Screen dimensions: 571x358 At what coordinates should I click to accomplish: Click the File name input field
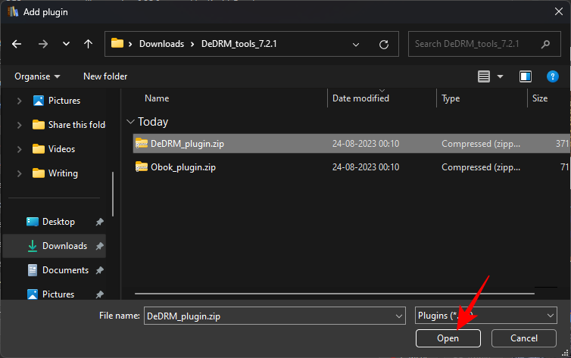click(x=269, y=316)
